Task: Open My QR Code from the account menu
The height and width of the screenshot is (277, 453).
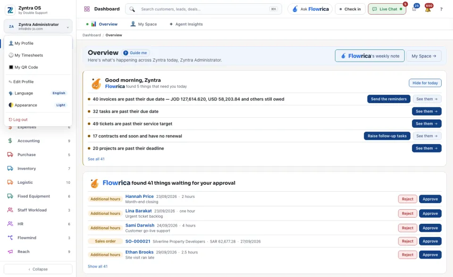Action: click(x=38, y=67)
